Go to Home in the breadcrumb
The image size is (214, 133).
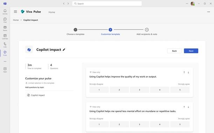[16, 20]
